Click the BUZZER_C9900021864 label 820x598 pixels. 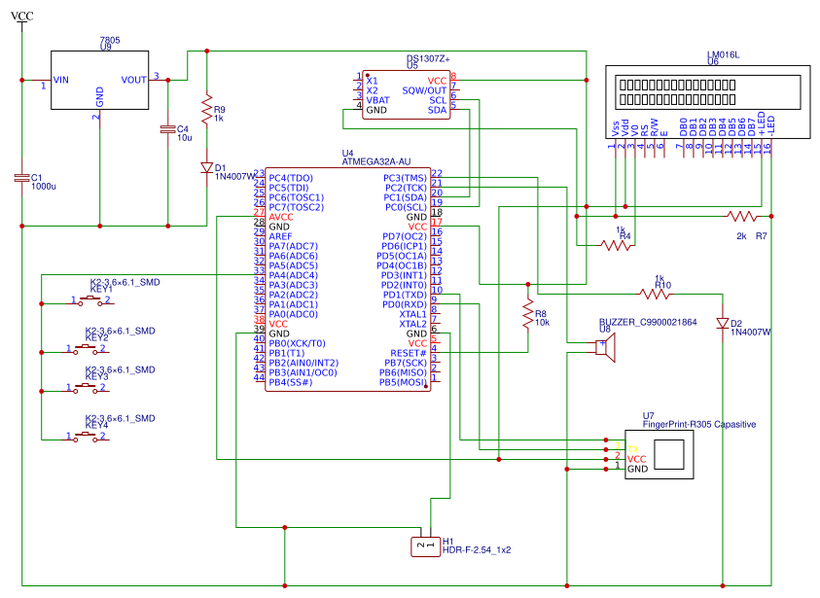click(x=648, y=322)
